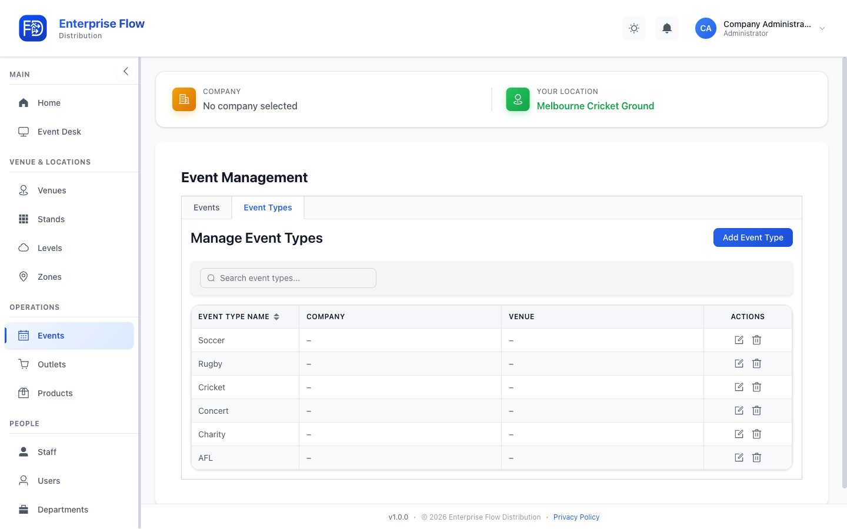
Task: Open Venues in the sidebar
Action: pyautogui.click(x=69, y=190)
